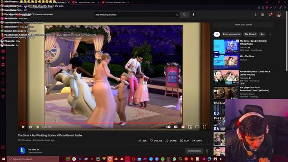This screenshot has width=288, height=162.
Task: Open new browser tab plus button
Action: click(133, 2)
